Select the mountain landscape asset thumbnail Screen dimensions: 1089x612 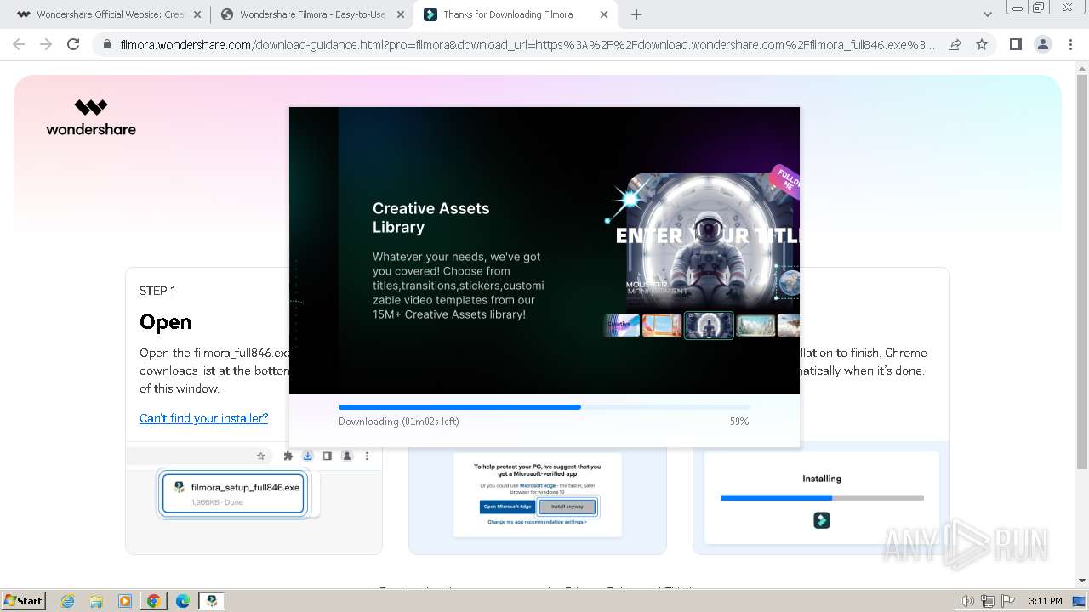click(x=755, y=326)
